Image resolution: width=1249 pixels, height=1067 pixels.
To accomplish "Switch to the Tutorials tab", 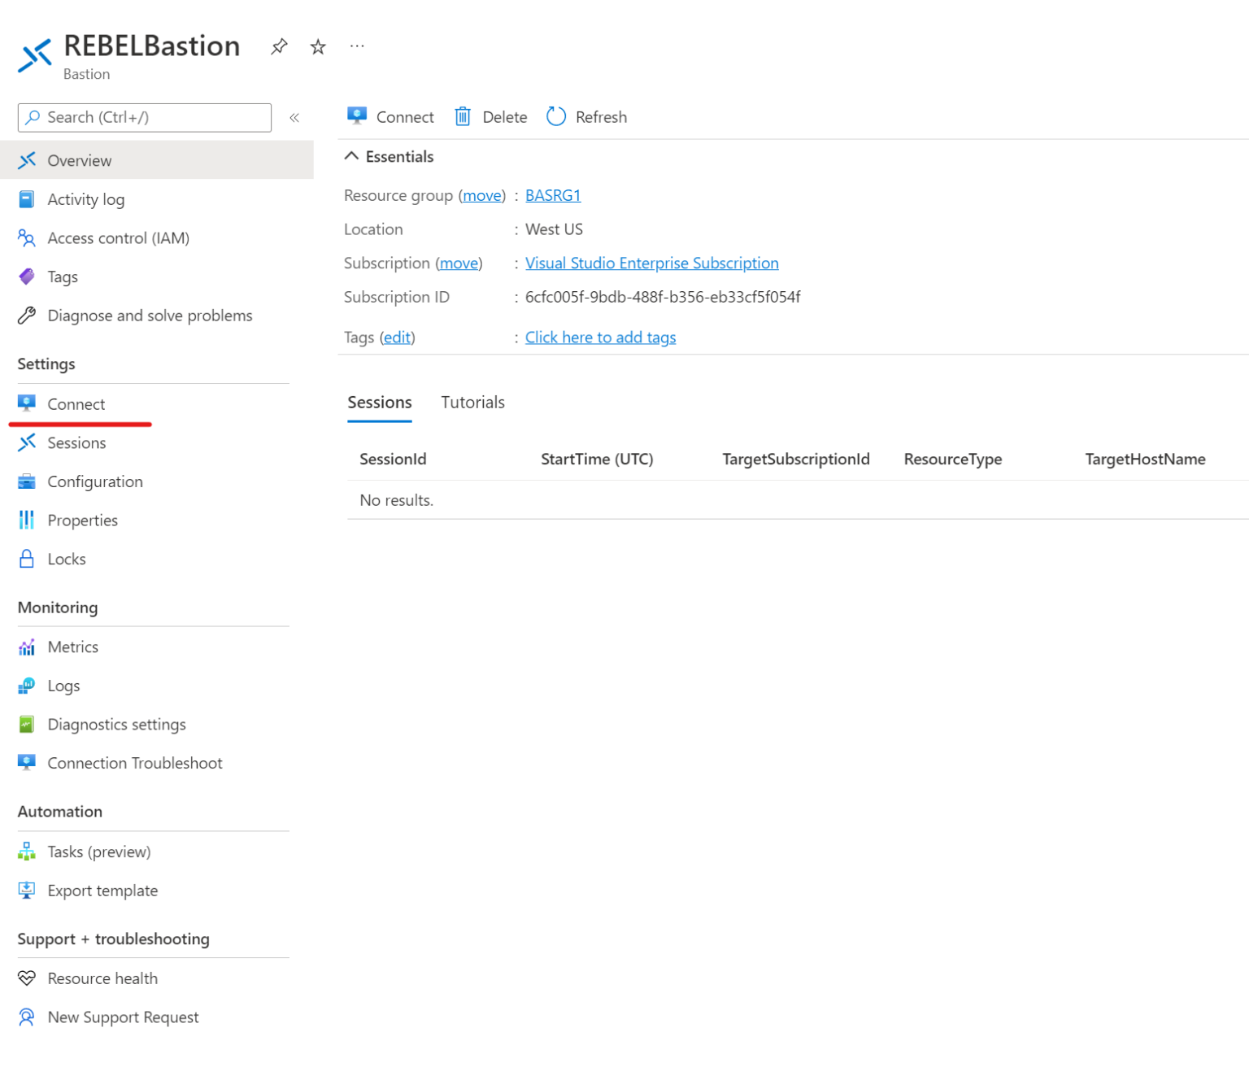I will coord(472,402).
